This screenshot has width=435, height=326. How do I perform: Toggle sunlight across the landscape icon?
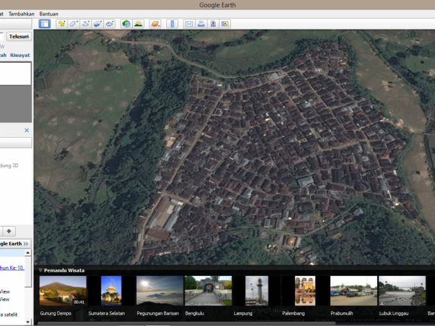coord(139,24)
